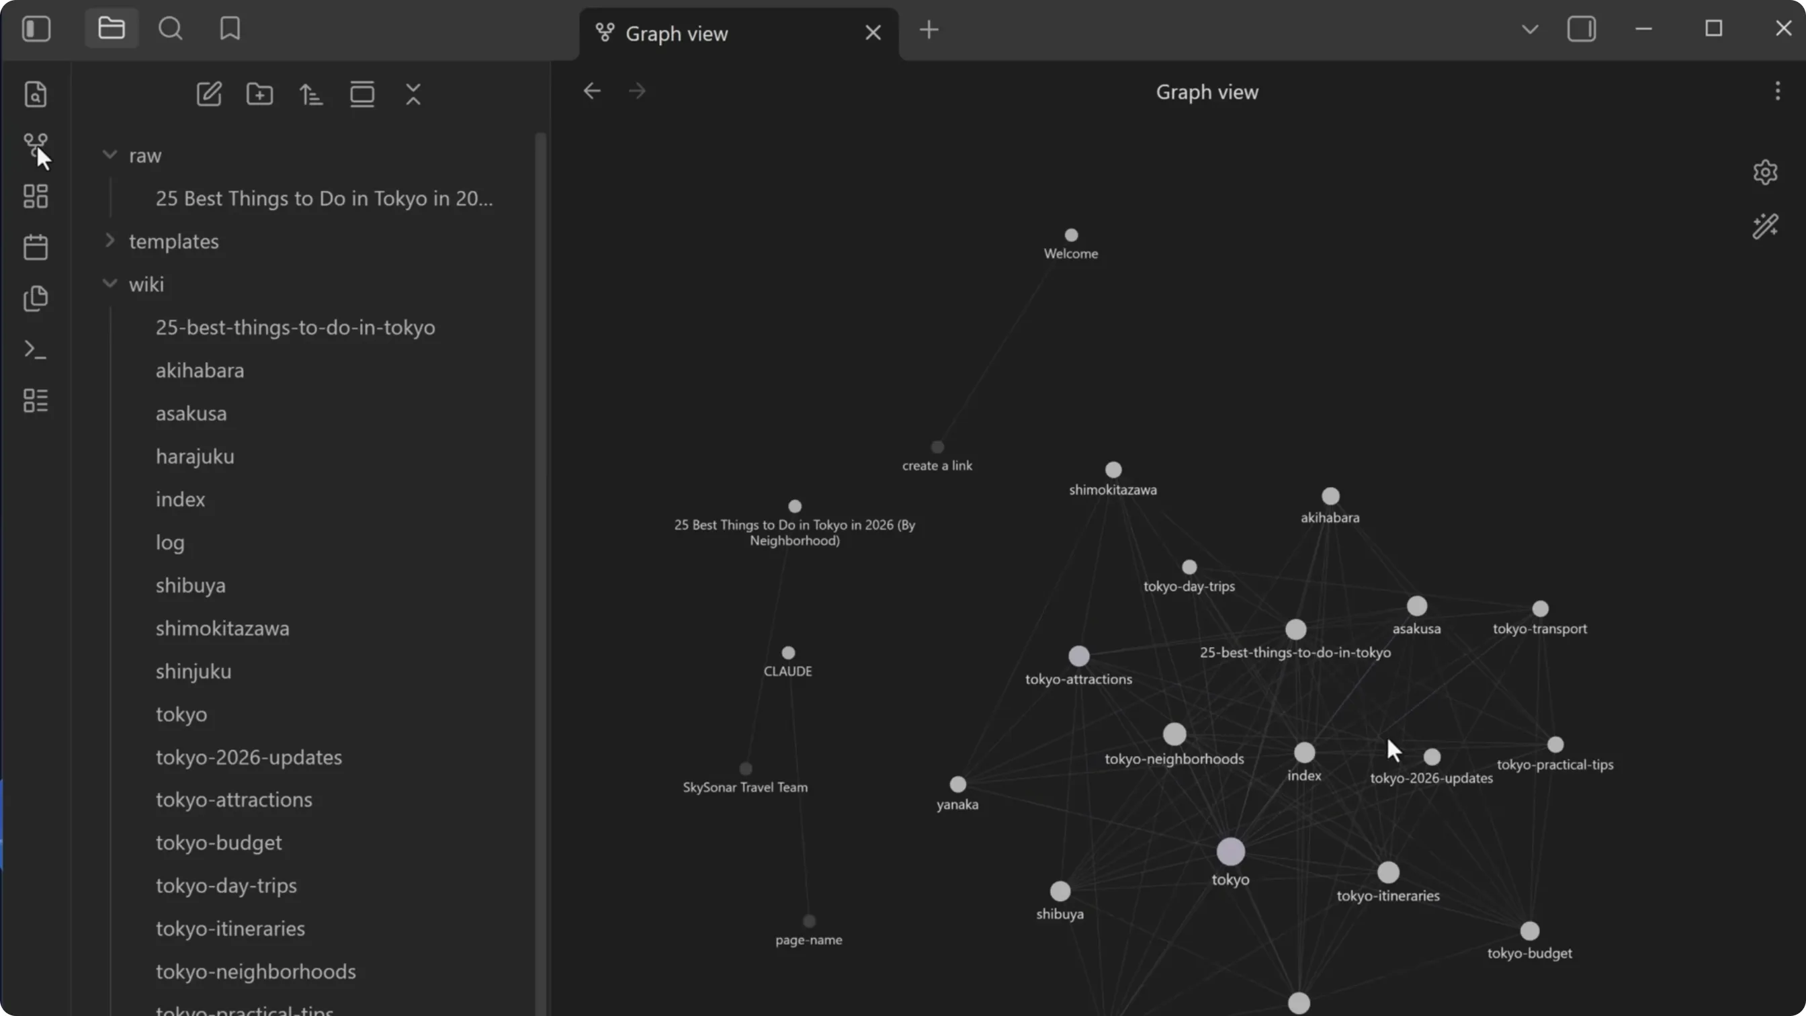The image size is (1806, 1016).
Task: Open the file explorer folder tab icon
Action: 112,29
